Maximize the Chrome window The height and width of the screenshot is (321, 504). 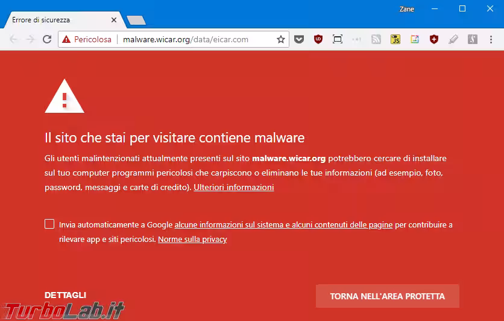pyautogui.click(x=462, y=8)
